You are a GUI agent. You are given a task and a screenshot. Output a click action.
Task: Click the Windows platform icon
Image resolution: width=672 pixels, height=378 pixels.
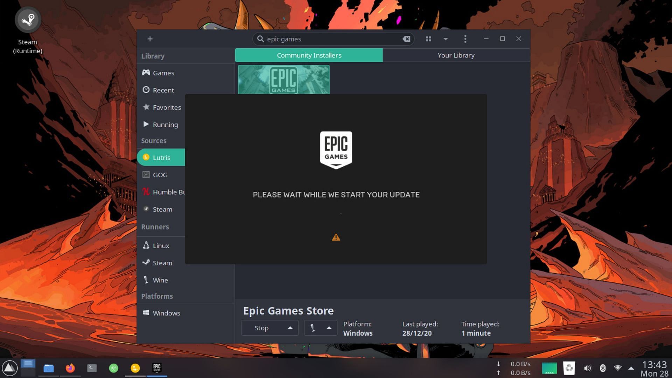[x=145, y=313]
